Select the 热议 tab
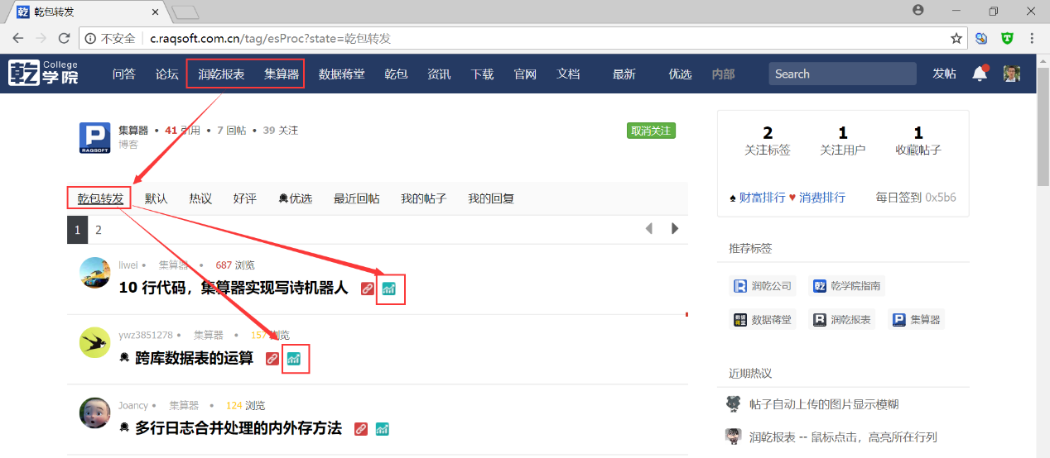Screen dimensions: 1050x458 click(x=200, y=198)
